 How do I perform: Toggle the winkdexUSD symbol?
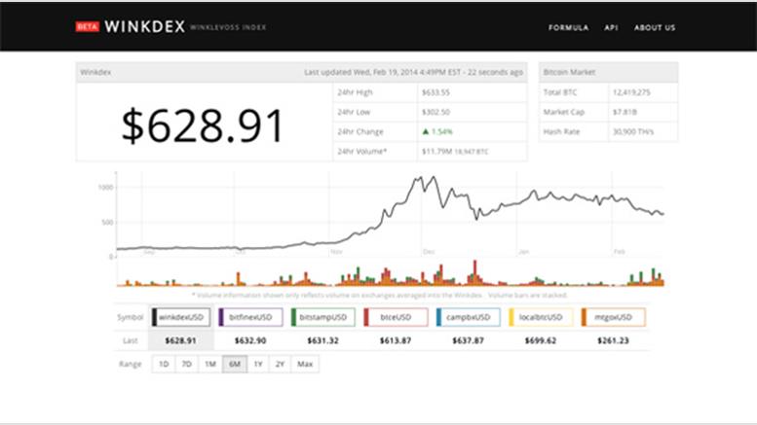pyautogui.click(x=181, y=317)
